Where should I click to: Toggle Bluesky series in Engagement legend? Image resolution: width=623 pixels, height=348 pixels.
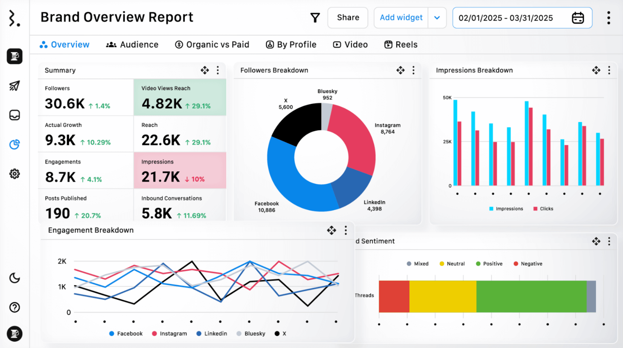(251, 334)
